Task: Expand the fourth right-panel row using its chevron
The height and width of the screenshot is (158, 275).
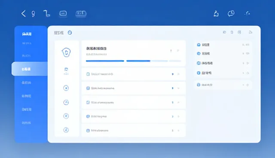Action: pyautogui.click(x=243, y=73)
